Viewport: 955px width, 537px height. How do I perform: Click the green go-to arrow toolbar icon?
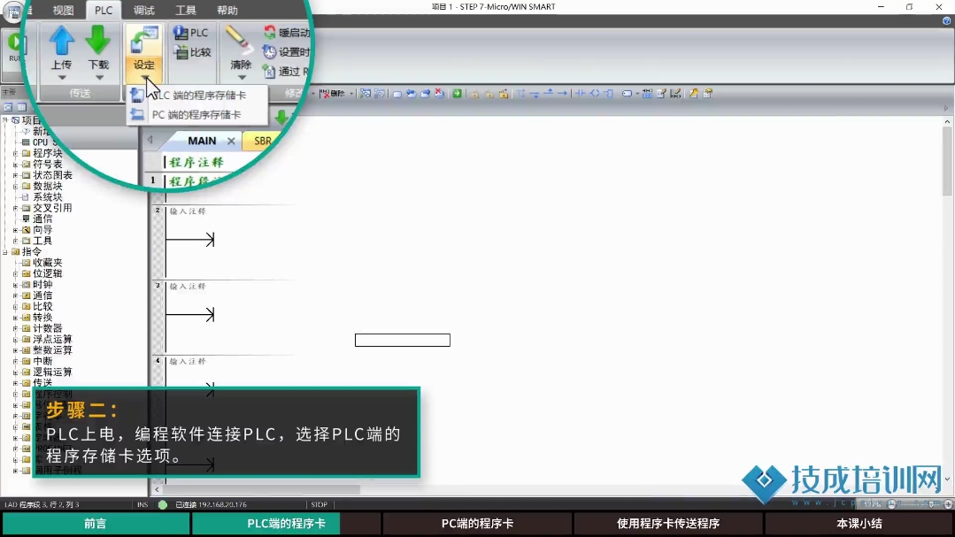point(457,93)
